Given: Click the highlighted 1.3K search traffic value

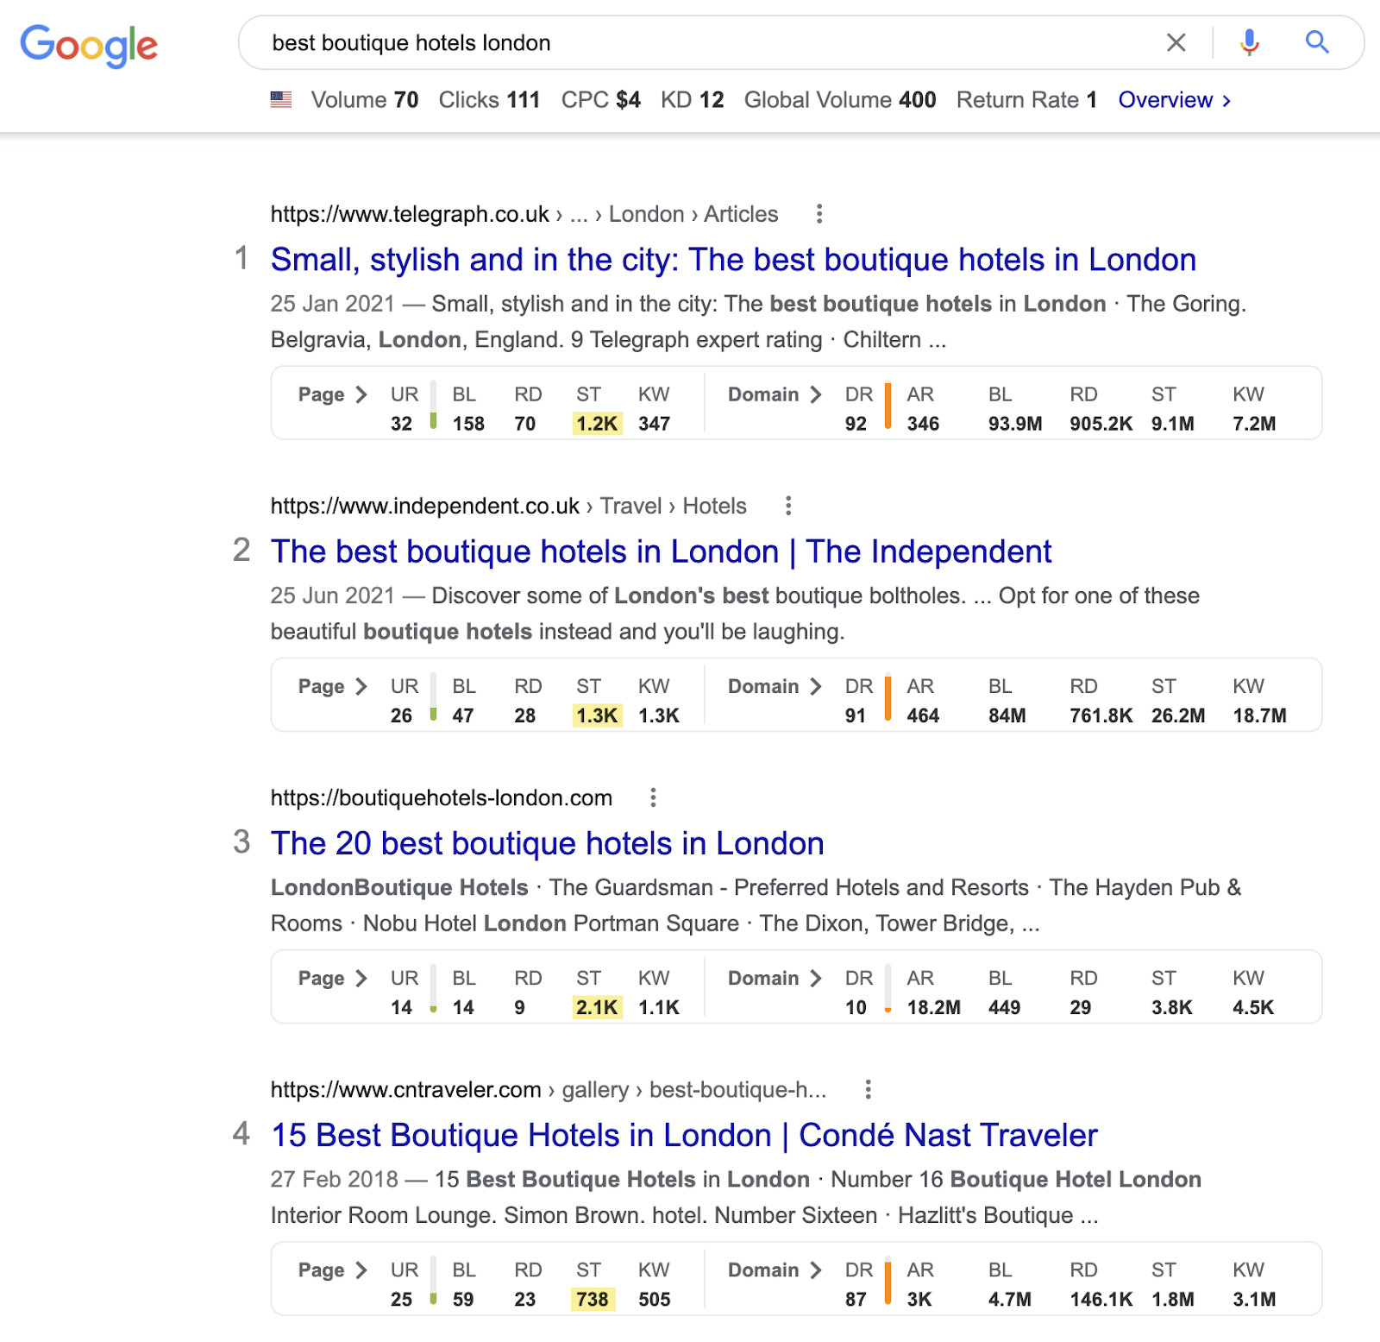Looking at the screenshot, I should click(597, 715).
